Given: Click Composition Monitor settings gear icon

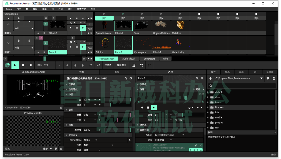Looking at the screenshot, I should [61, 108].
